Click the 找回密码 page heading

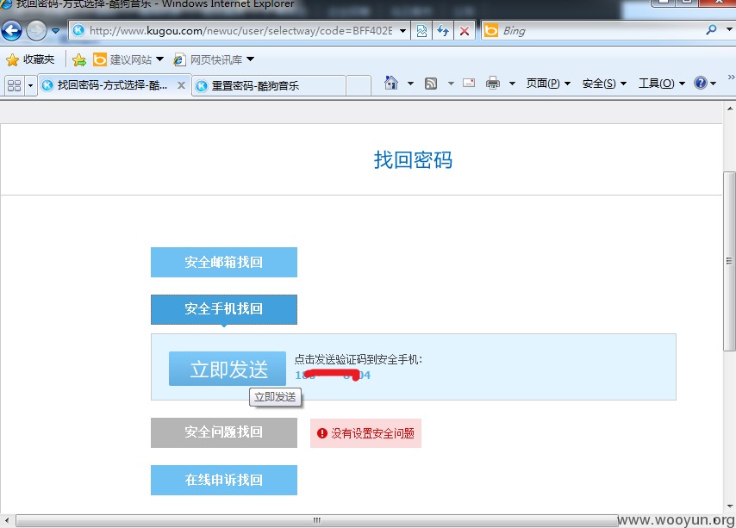click(x=413, y=160)
